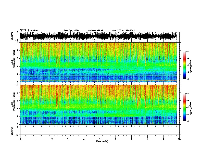202x156 pixels.
Task: Click the "5" tick on ch.1(V) axis
Action: pyautogui.click(x=17, y=32)
